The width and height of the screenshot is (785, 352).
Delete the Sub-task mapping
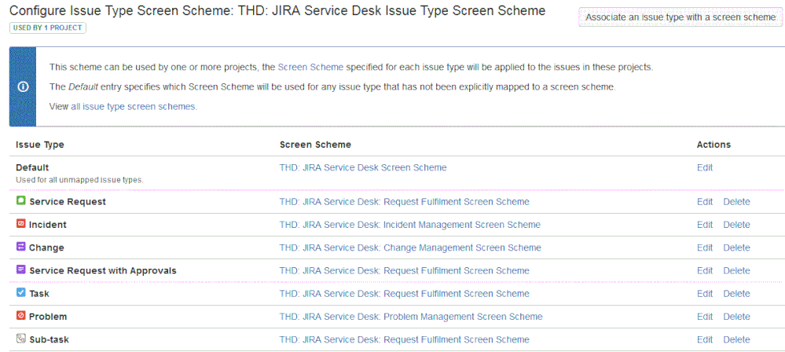pyautogui.click(x=736, y=339)
